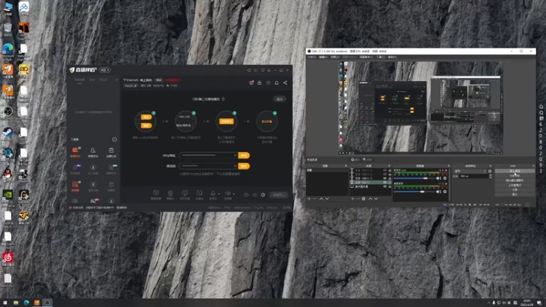Open the Edit menu in OBS

323,57
